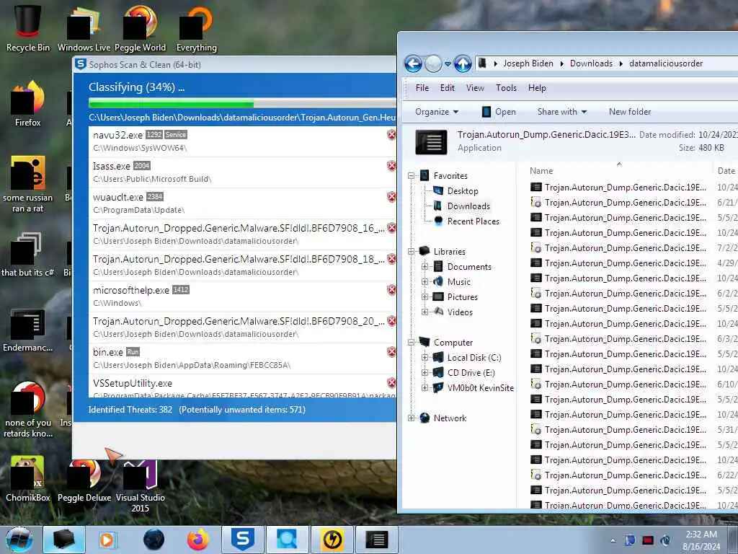Open the Edit menu in Explorer

click(x=447, y=88)
